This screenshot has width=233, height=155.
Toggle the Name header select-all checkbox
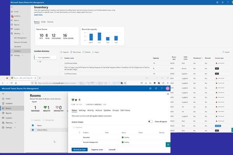[33, 125]
